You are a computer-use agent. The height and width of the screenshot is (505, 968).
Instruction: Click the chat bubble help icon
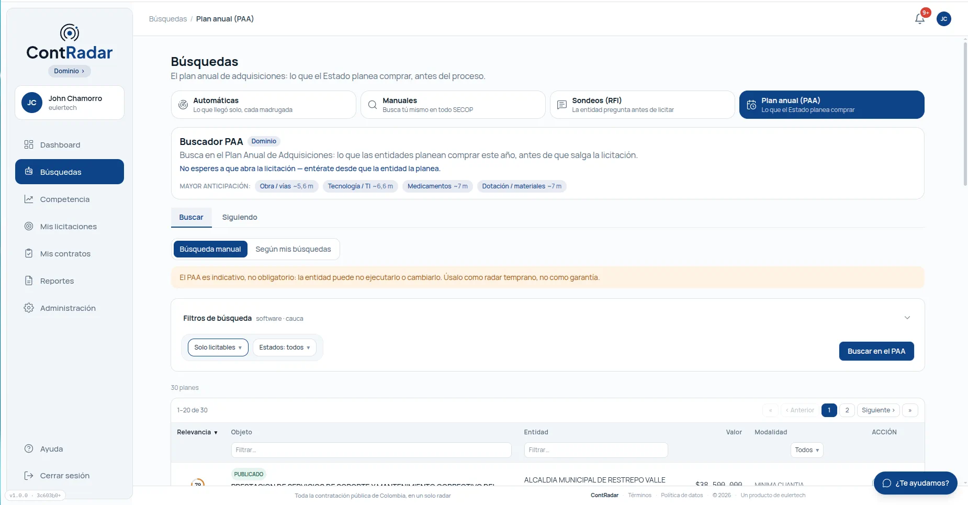pos(887,483)
